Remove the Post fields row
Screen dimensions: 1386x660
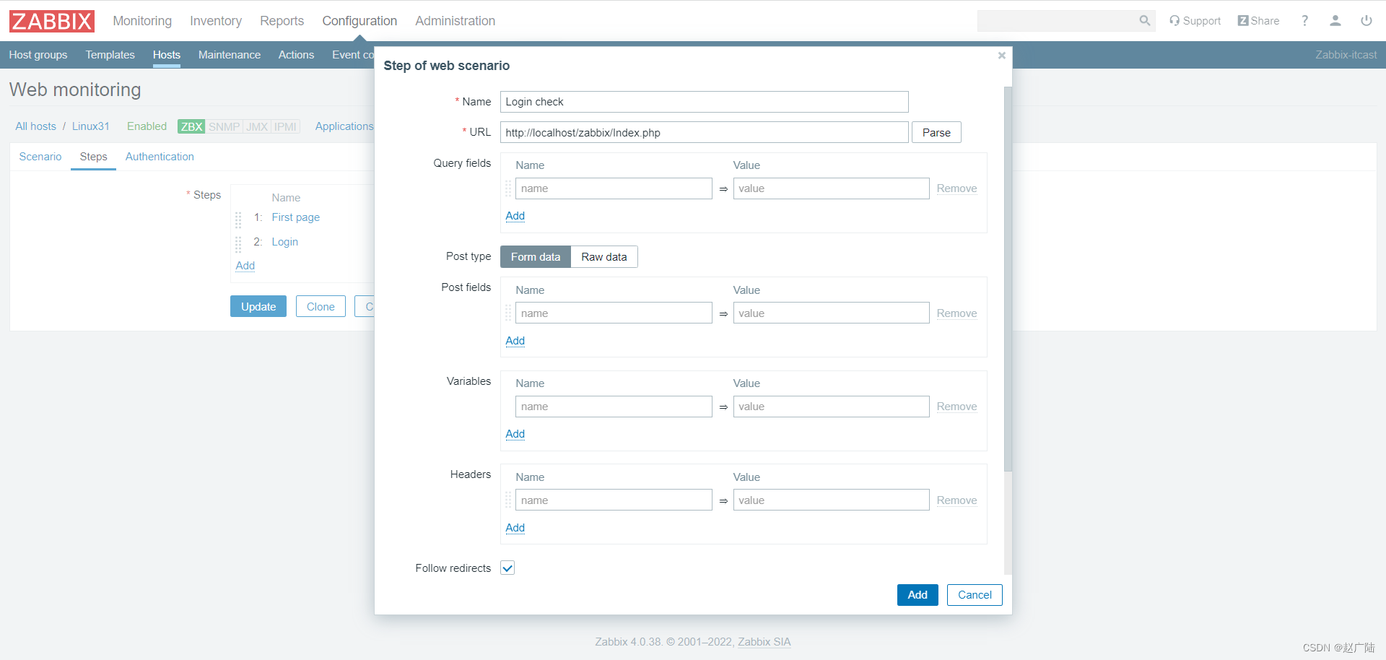point(956,313)
